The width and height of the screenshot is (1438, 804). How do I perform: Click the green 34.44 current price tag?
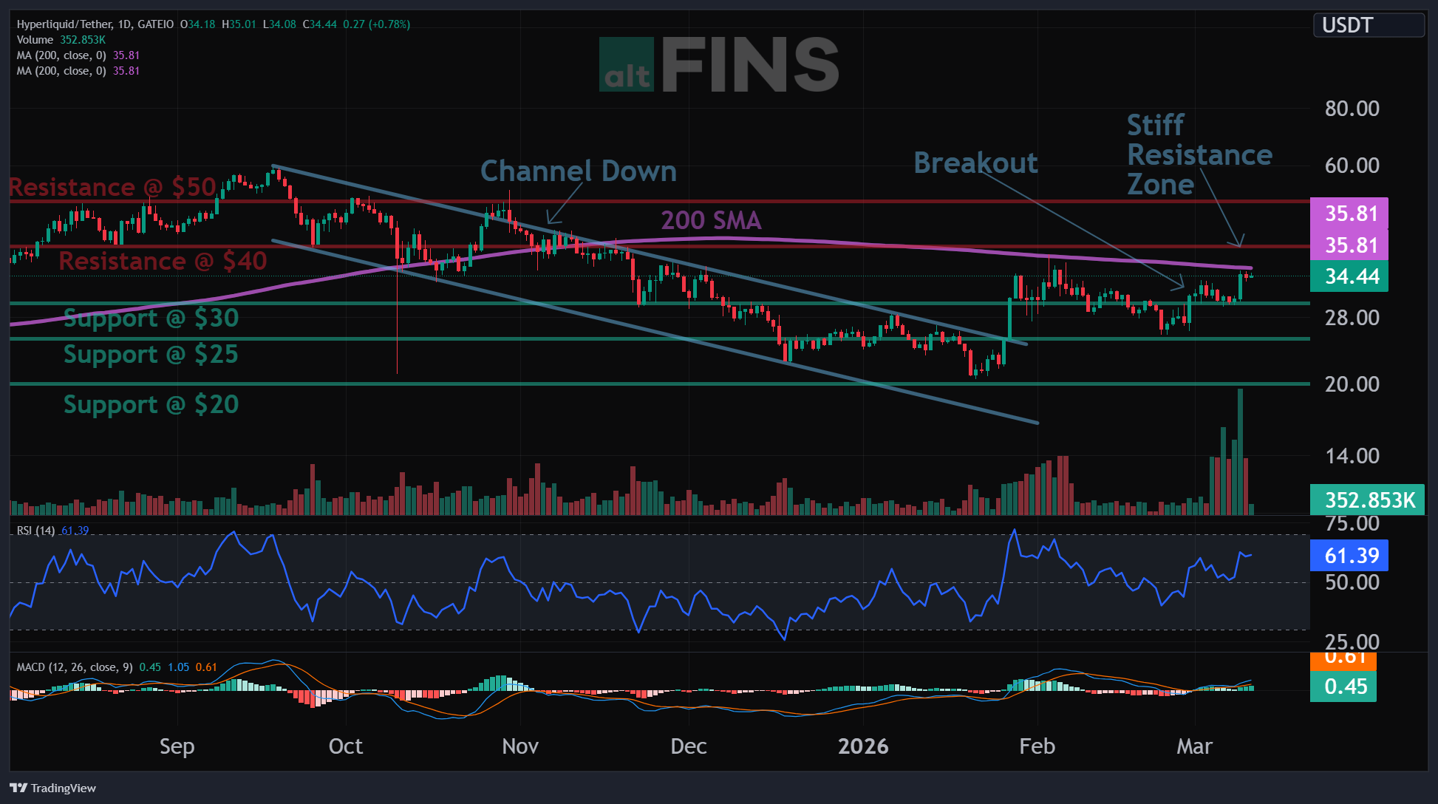pos(1349,276)
